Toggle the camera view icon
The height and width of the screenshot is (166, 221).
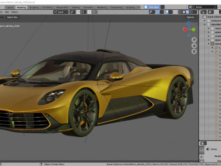point(194,52)
